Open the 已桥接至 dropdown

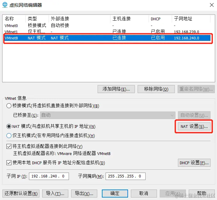[x=108, y=115]
